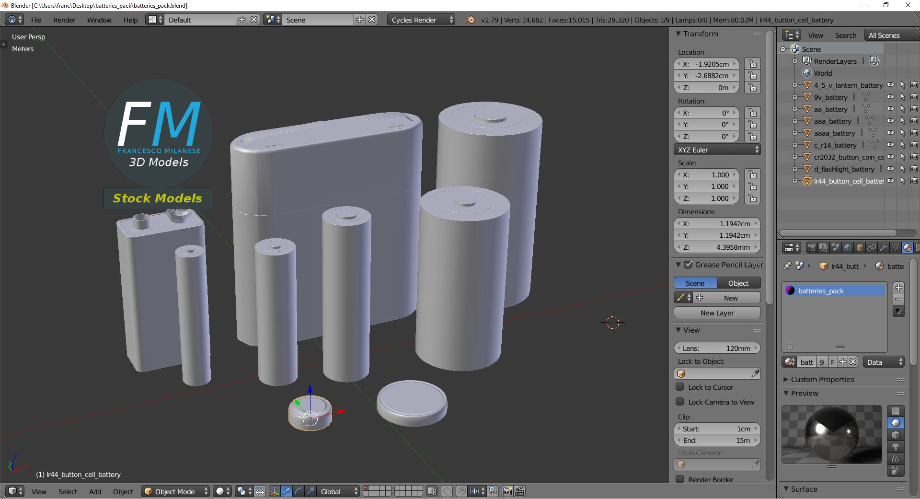Open the Render menu
Viewport: 920px width, 499px height.
click(x=64, y=20)
